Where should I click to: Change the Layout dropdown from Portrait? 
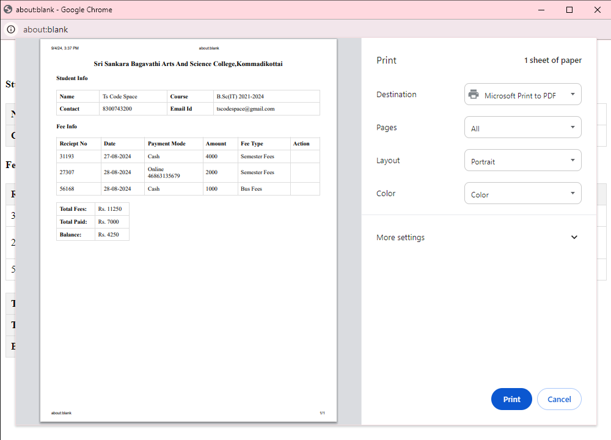(x=522, y=161)
